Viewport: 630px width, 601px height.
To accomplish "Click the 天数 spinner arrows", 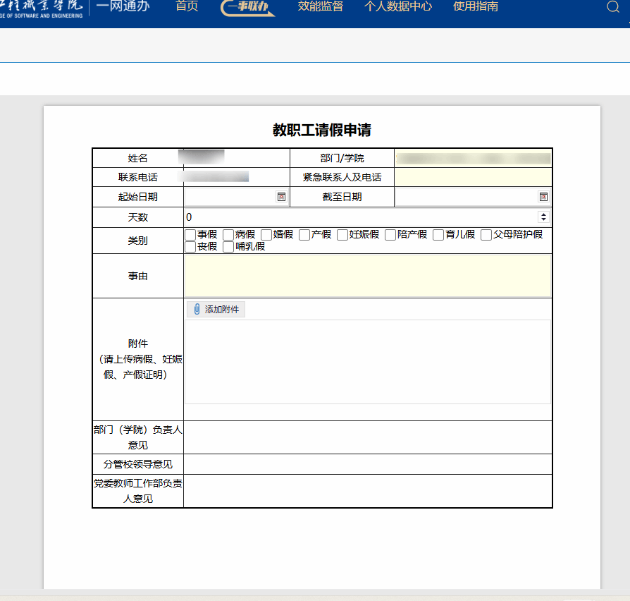I will click(543, 217).
